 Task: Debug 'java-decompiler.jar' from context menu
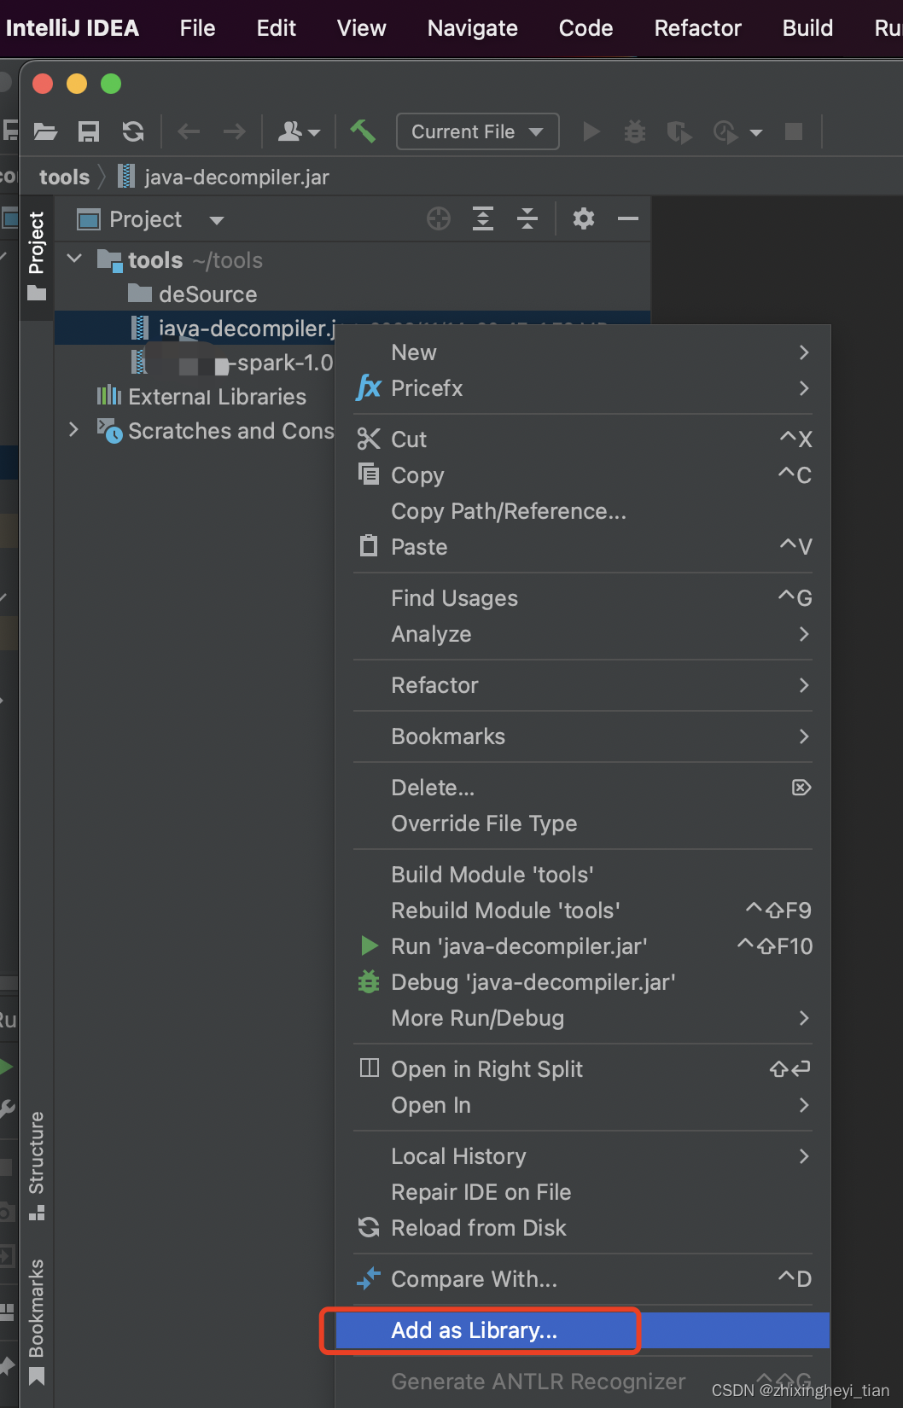[x=582, y=982]
